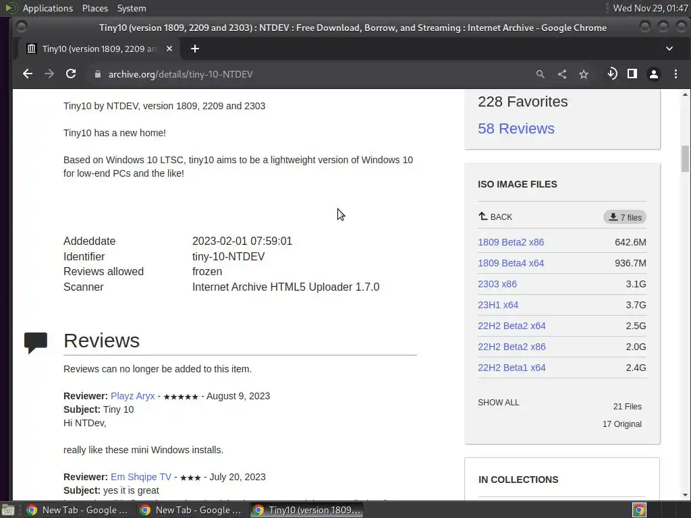Click the window menu button in title bar
Screen dimensions: 691x518
pyautogui.click(x=21, y=27)
